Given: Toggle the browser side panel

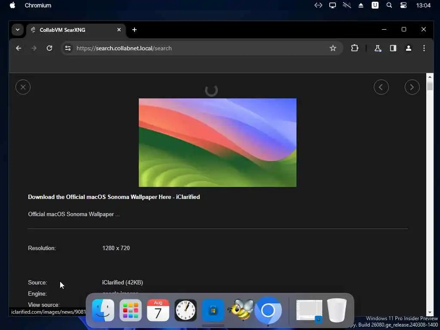Looking at the screenshot, I should [x=393, y=48].
